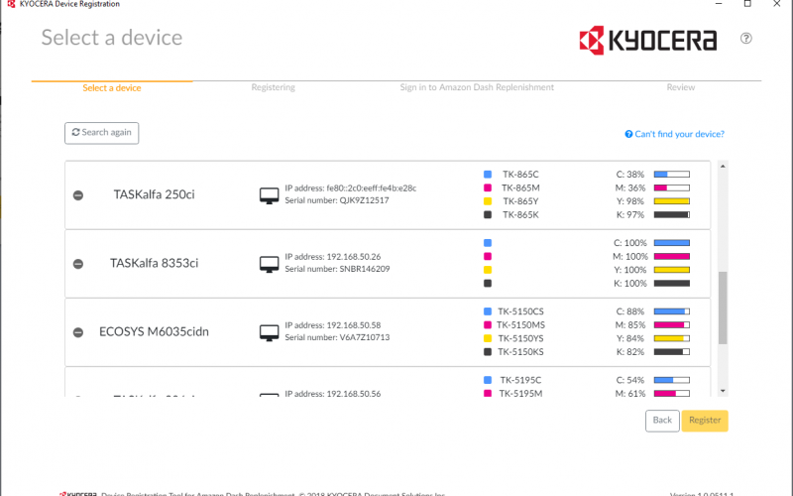The image size is (793, 496).
Task: Click the help question mark icon
Action: click(x=745, y=39)
